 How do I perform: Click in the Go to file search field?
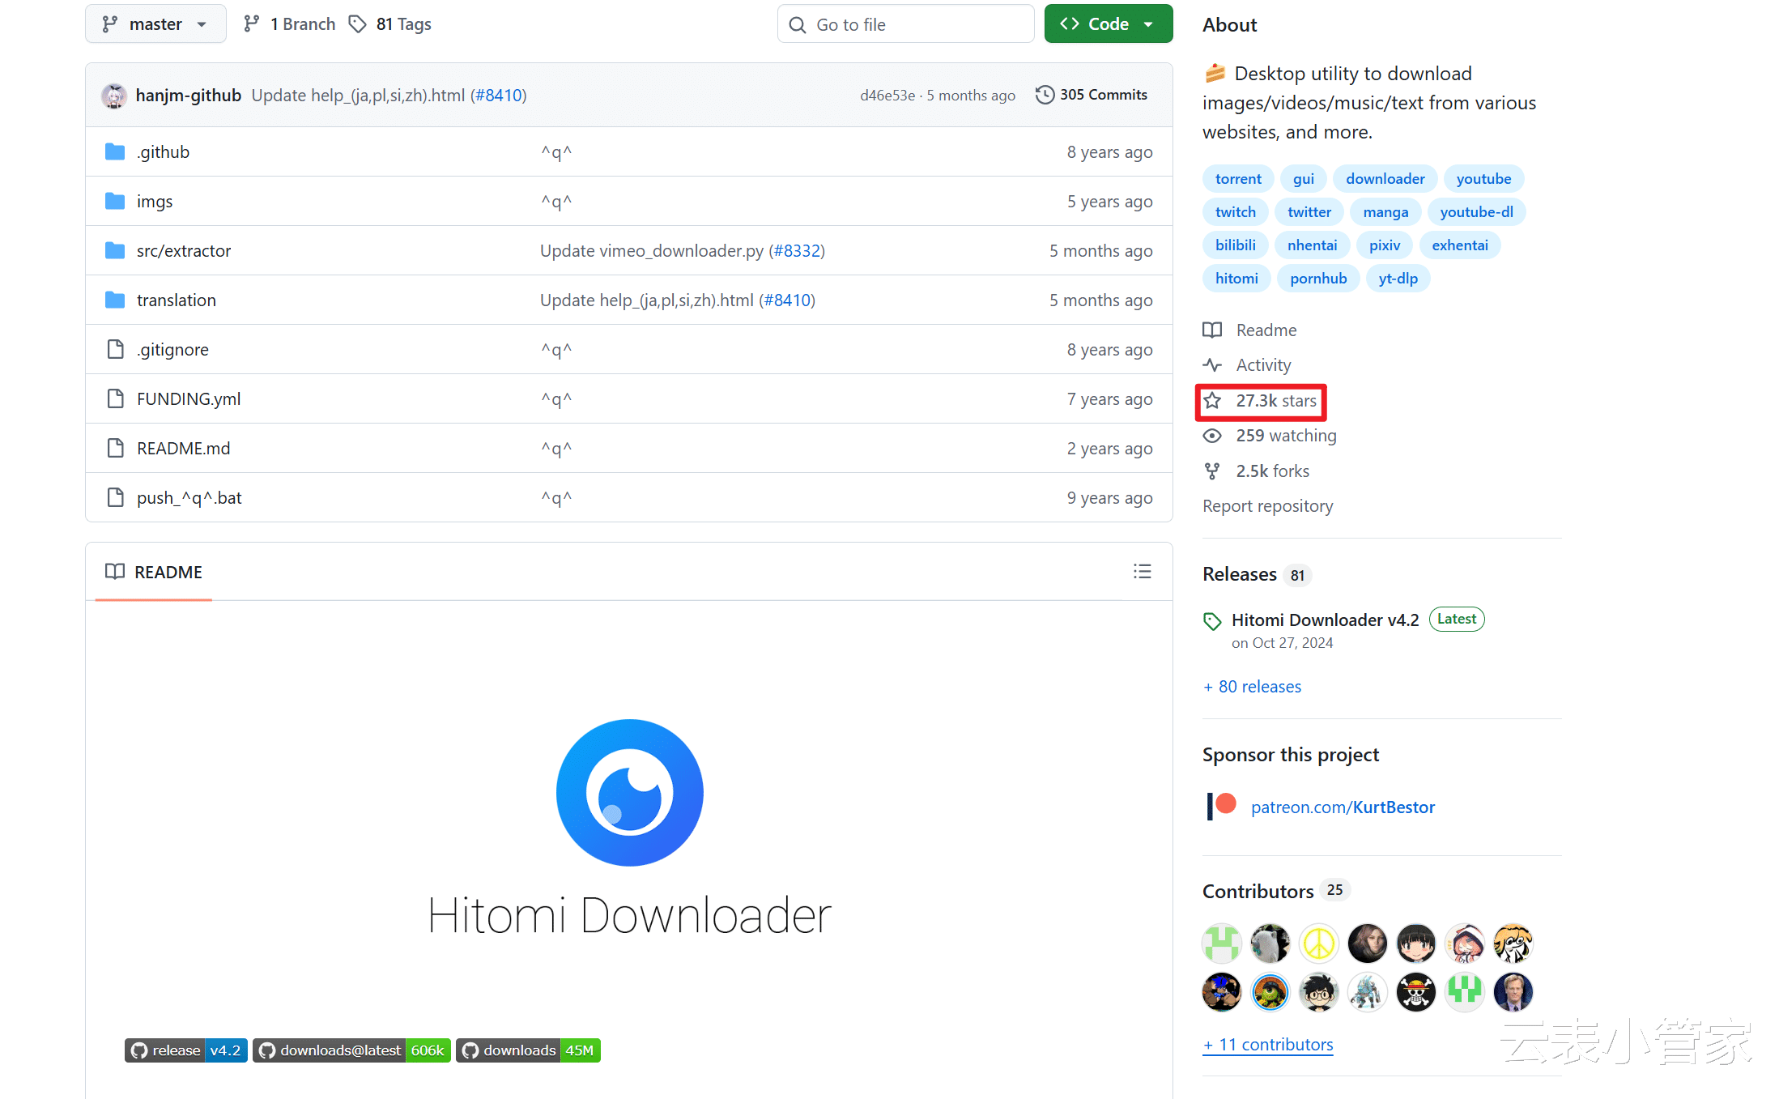(x=905, y=24)
